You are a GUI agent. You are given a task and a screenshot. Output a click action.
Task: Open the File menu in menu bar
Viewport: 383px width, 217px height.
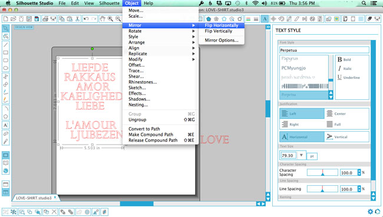pos(62,3)
